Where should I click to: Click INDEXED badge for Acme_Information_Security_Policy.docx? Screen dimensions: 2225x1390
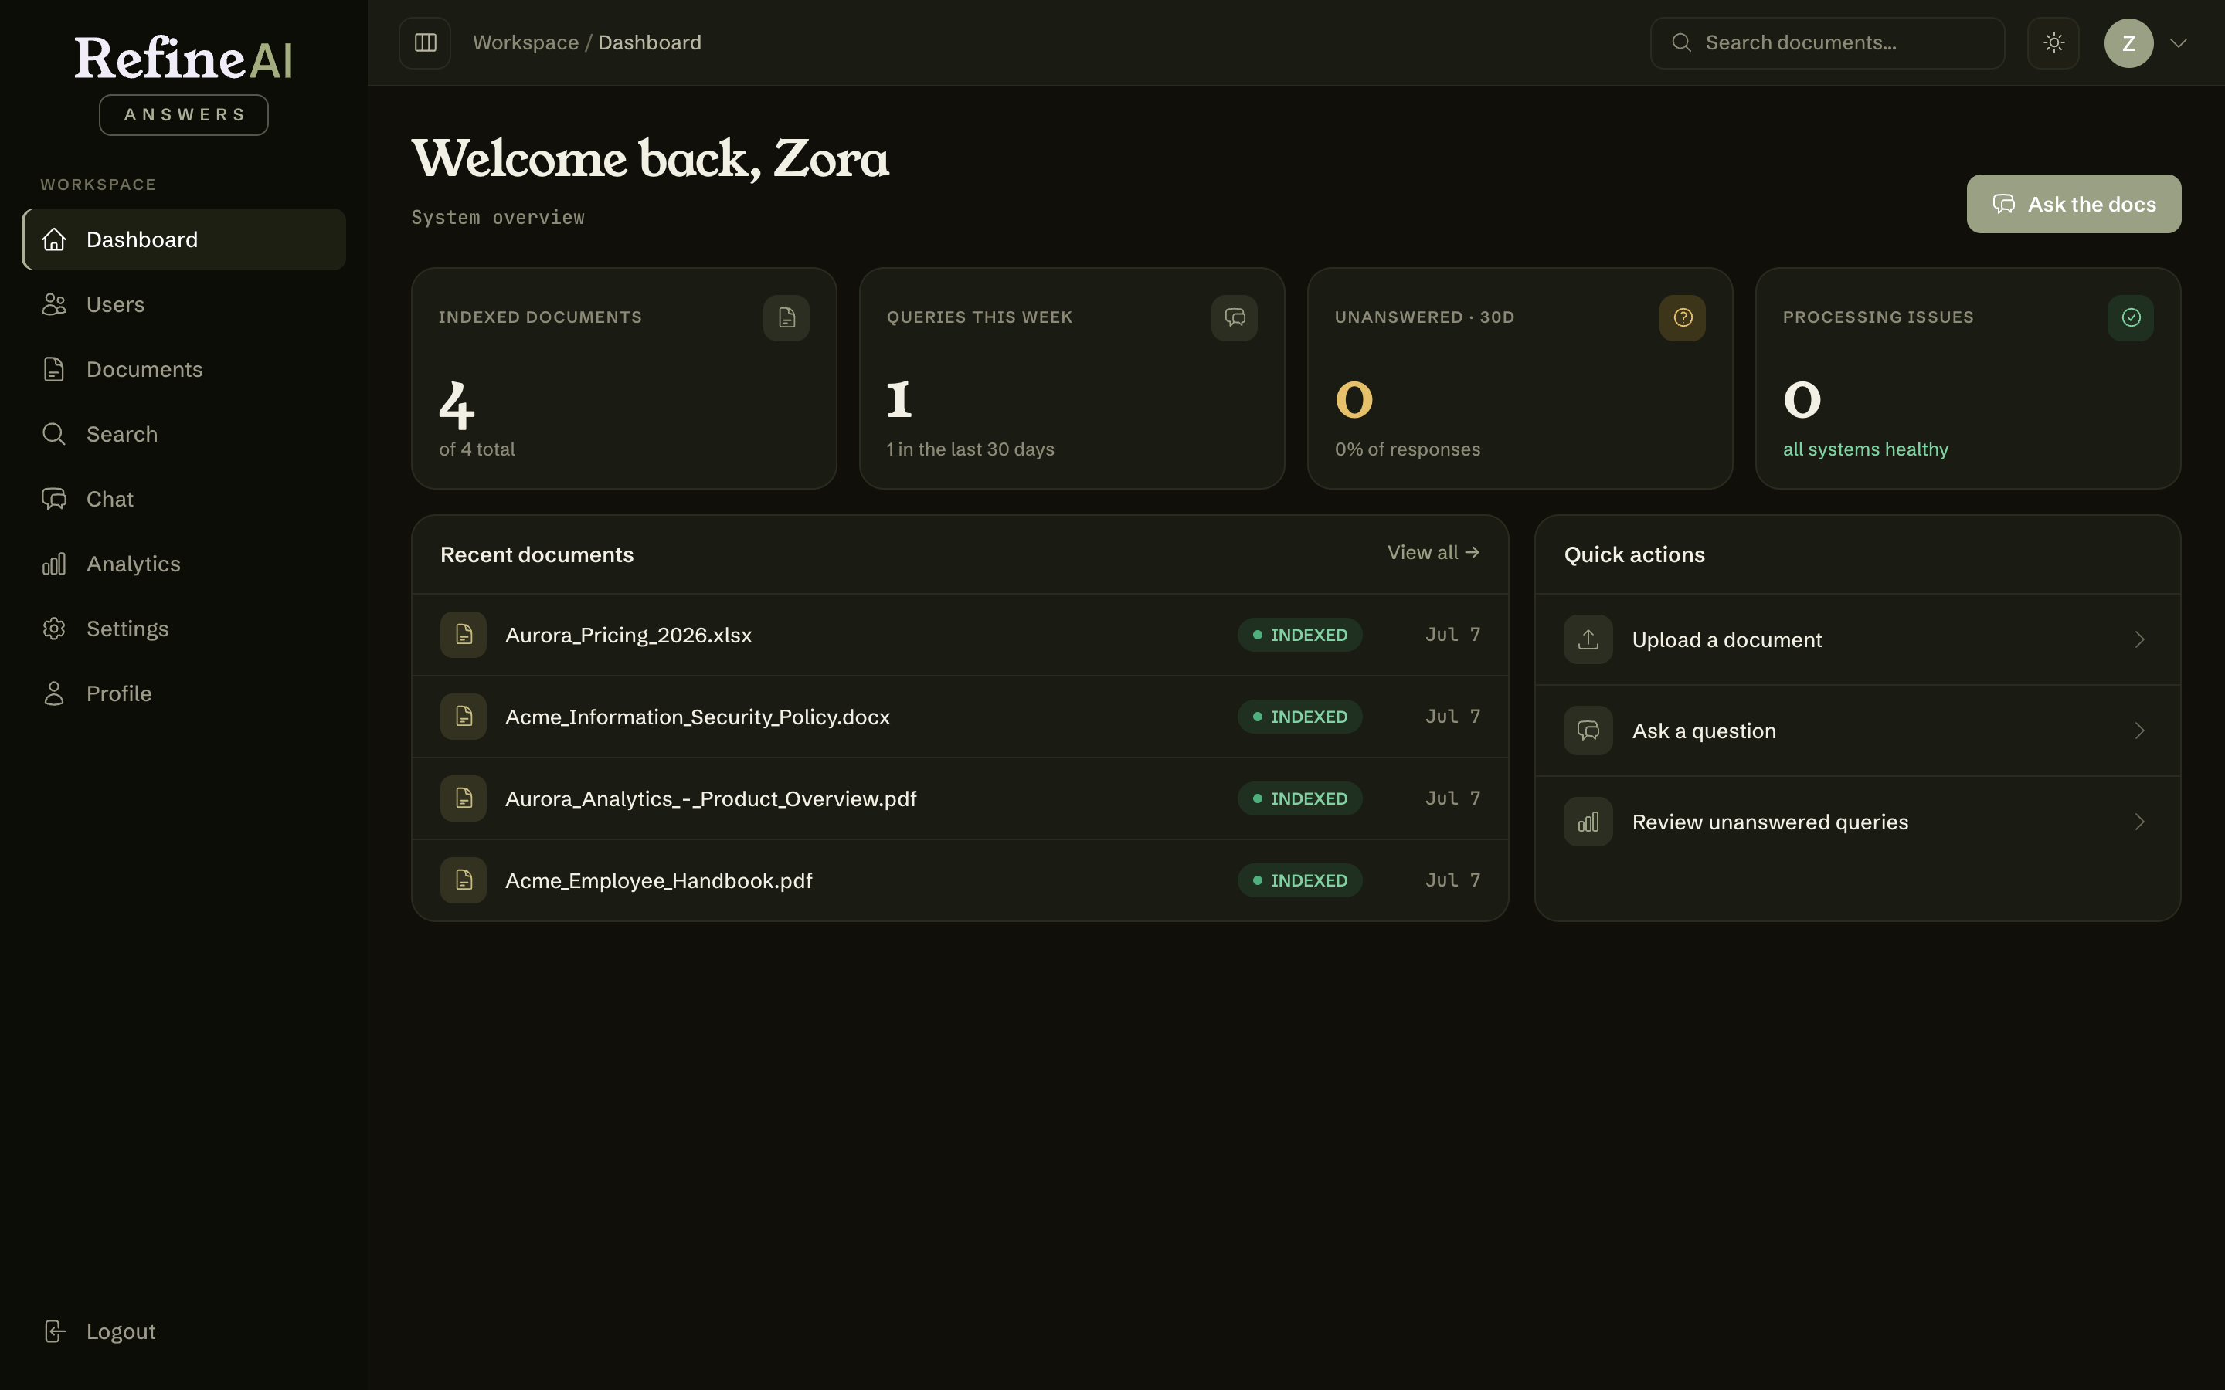(1300, 717)
